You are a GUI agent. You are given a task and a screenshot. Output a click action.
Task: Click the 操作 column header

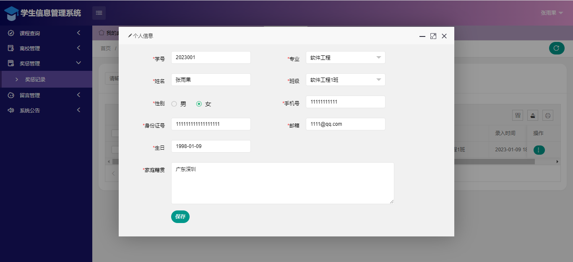[x=538, y=133]
